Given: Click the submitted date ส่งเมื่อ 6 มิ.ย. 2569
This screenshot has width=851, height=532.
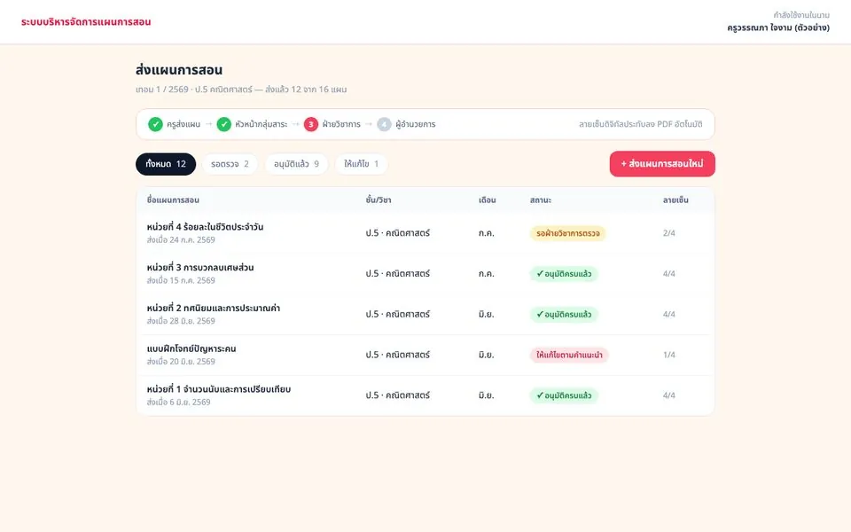Looking at the screenshot, I should pos(178,403).
